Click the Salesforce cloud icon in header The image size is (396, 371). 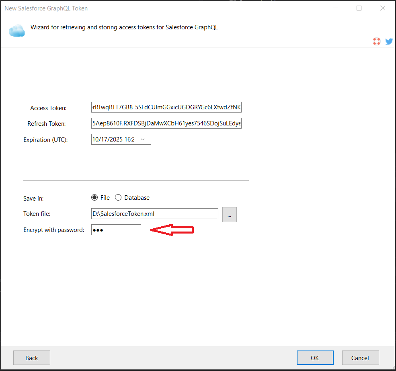tap(17, 31)
